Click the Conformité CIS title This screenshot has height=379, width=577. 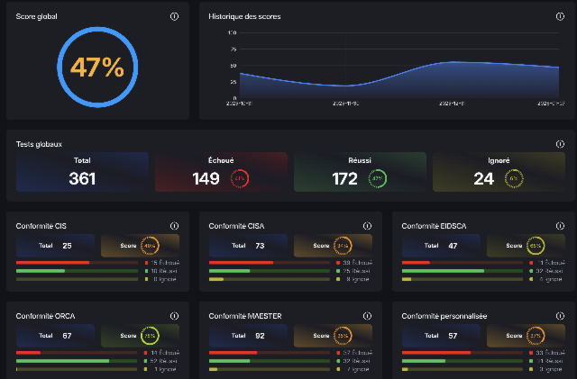coord(41,226)
